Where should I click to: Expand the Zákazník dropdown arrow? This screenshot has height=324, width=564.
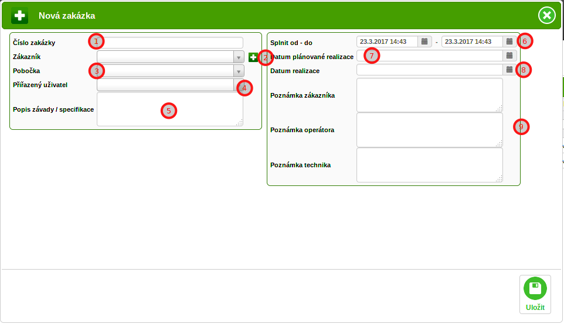(239, 57)
